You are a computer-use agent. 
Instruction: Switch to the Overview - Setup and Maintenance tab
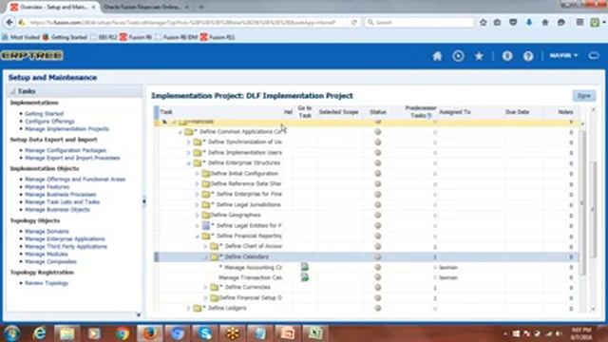53,7
